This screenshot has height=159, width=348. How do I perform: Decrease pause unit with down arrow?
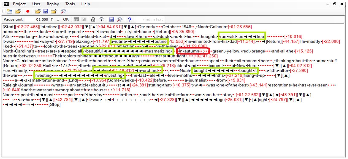click(x=58, y=19)
